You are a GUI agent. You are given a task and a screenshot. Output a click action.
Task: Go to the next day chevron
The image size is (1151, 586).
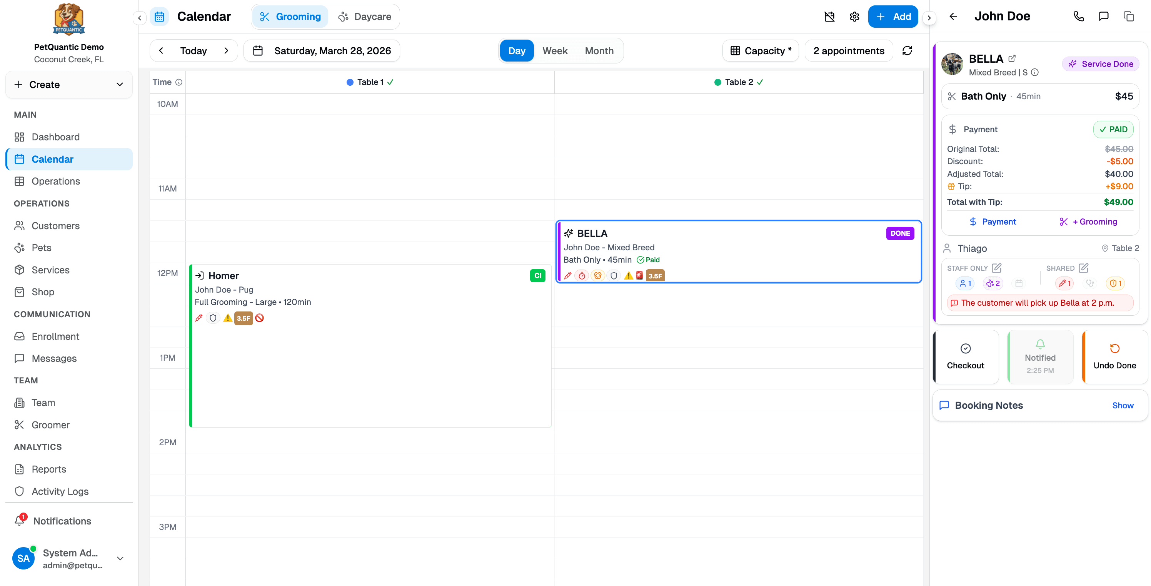coord(226,50)
